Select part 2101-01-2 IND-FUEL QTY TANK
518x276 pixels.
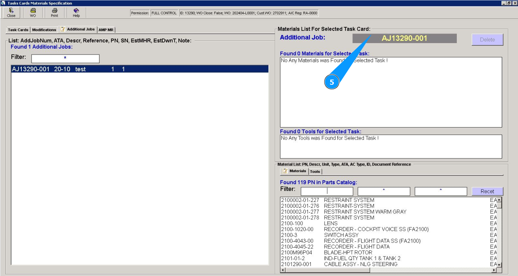(389, 258)
